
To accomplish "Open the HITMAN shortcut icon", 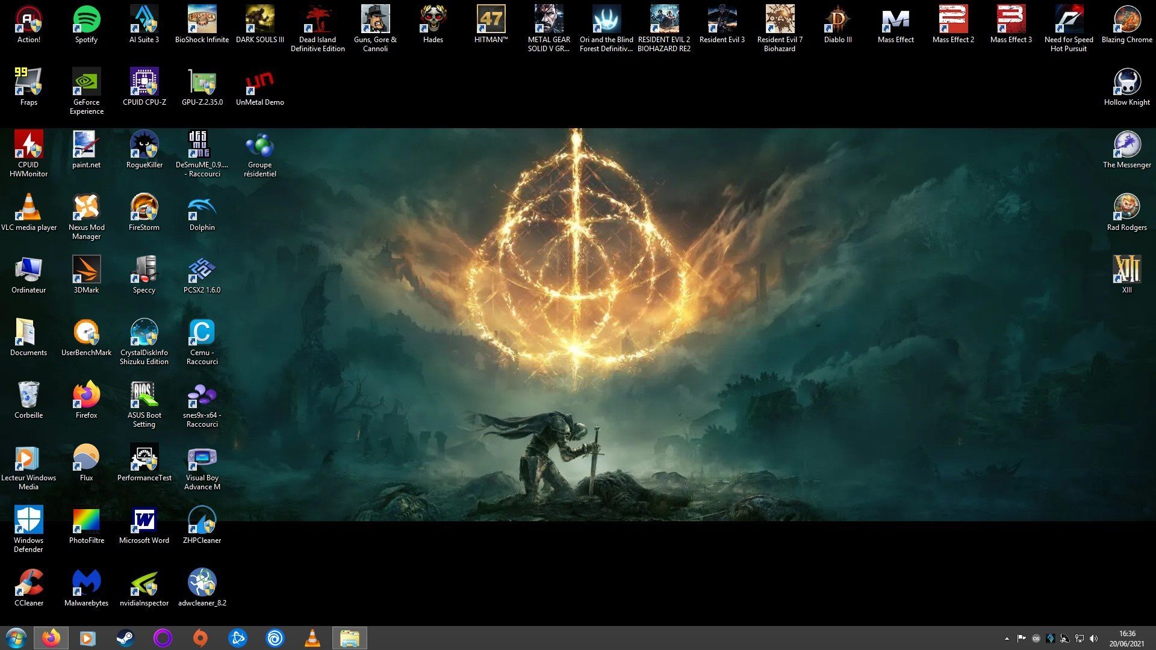I will coord(491,24).
